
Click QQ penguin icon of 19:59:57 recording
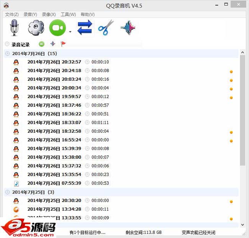point(16,97)
